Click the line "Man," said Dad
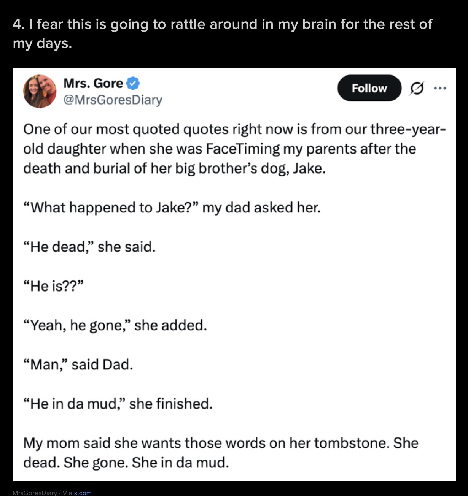The height and width of the screenshot is (496, 468). pyautogui.click(x=78, y=364)
